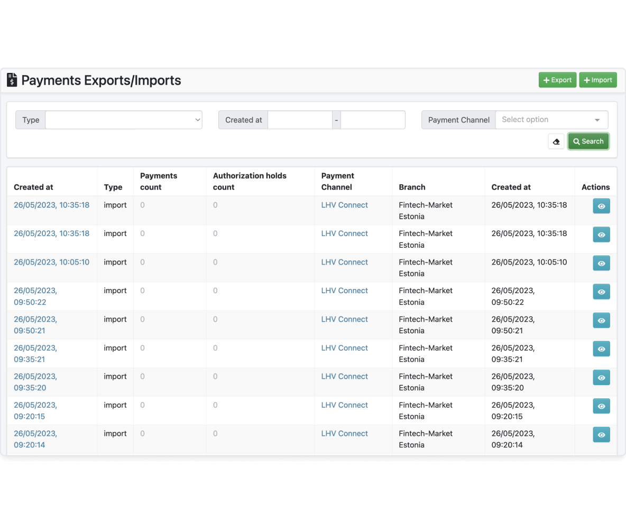
Task: Click view eye icon for 09:50:21 row
Action: tap(601, 321)
